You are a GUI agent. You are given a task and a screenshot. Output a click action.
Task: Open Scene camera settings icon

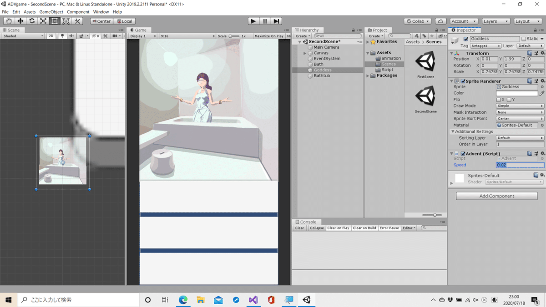(x=116, y=36)
